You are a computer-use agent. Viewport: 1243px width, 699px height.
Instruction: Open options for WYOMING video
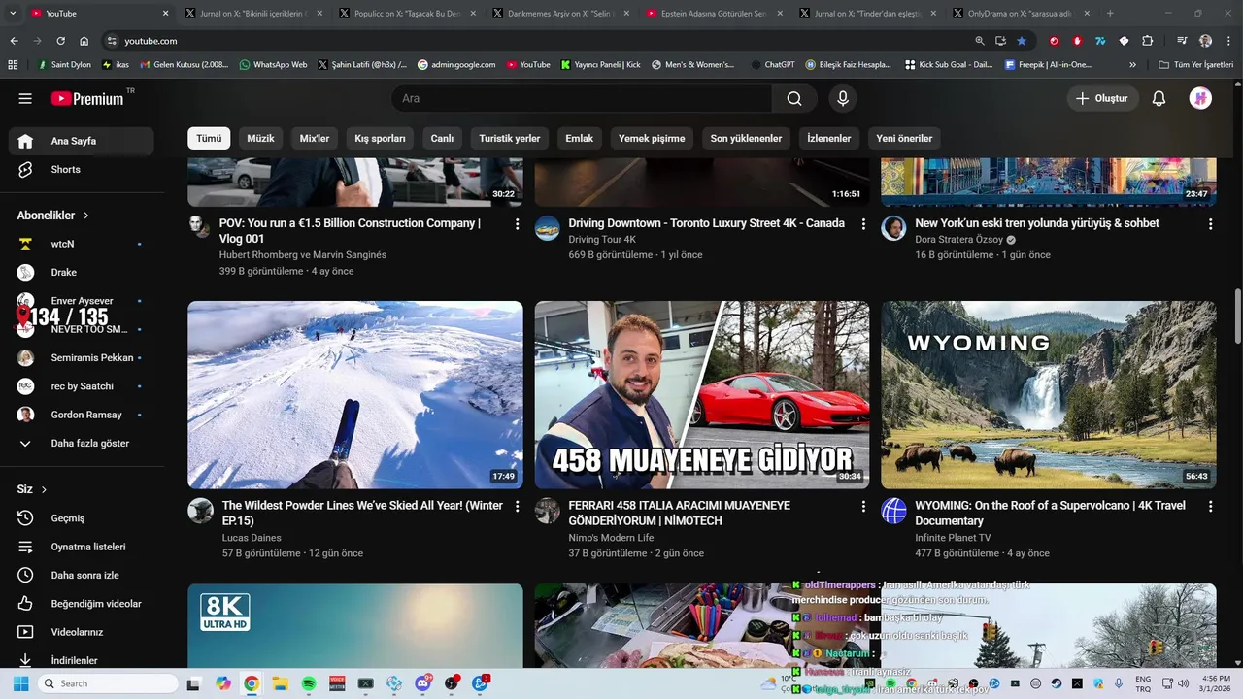pyautogui.click(x=1210, y=507)
